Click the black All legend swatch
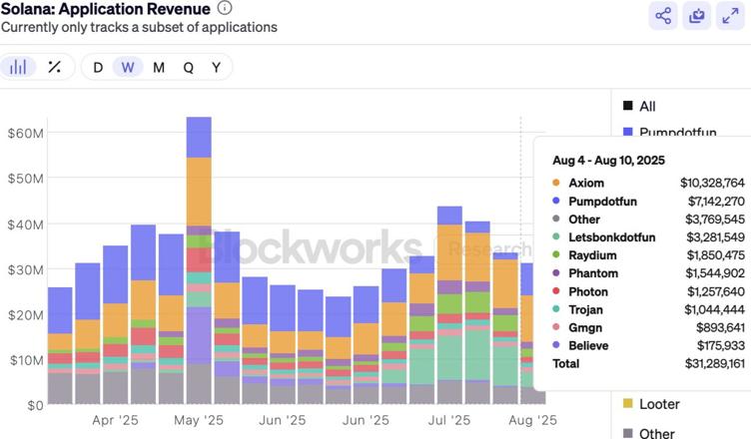The width and height of the screenshot is (751, 439). point(628,106)
